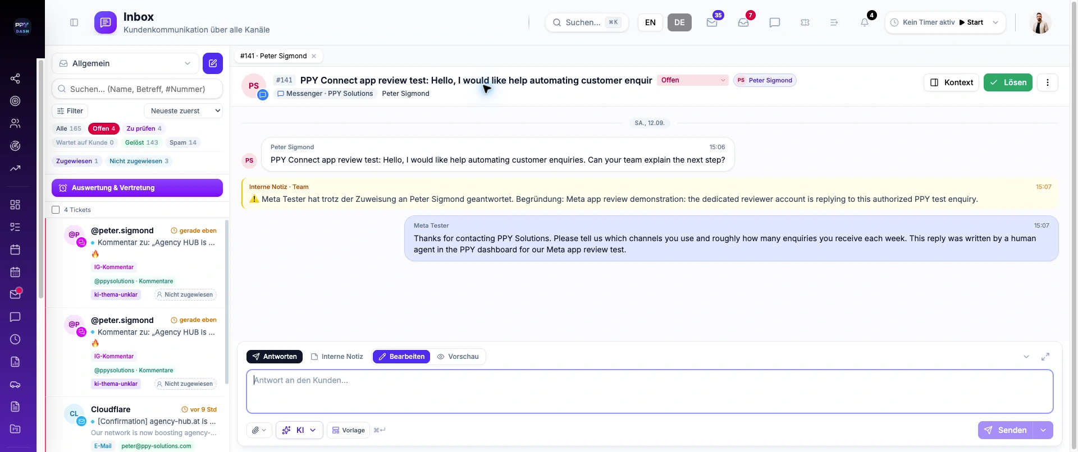The height and width of the screenshot is (452, 1078).
Task: Focus the Antwort an den Kunden text field
Action: click(x=650, y=391)
